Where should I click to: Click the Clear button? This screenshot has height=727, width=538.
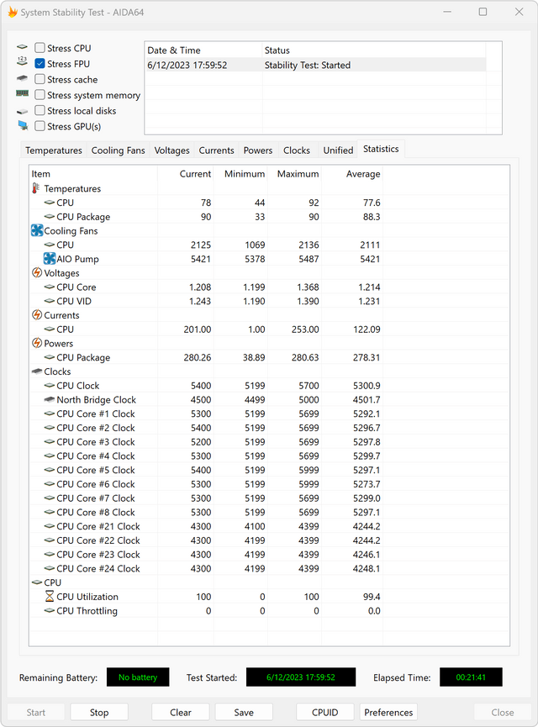181,712
